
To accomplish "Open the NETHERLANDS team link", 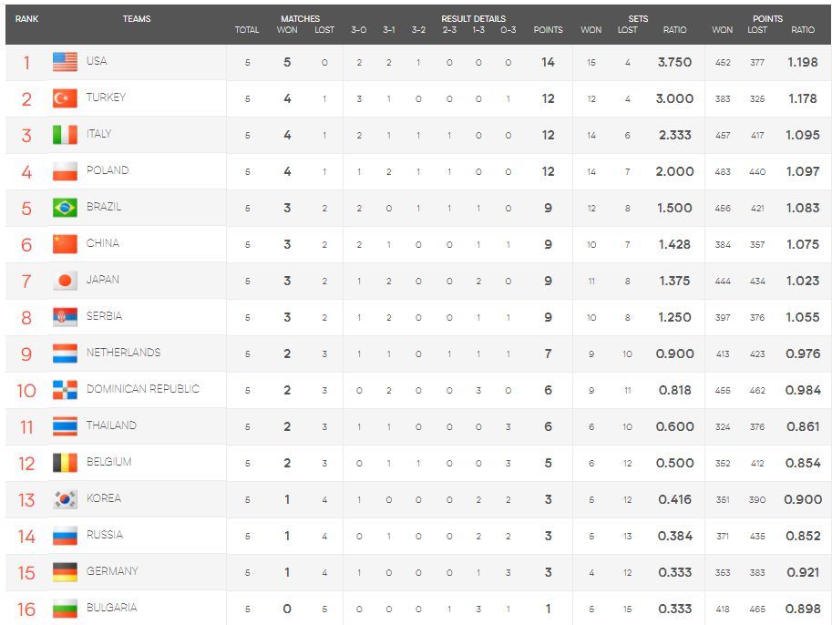I will click(124, 353).
